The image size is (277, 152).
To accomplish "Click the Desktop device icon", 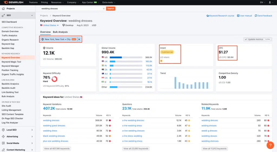I will point(64,25).
